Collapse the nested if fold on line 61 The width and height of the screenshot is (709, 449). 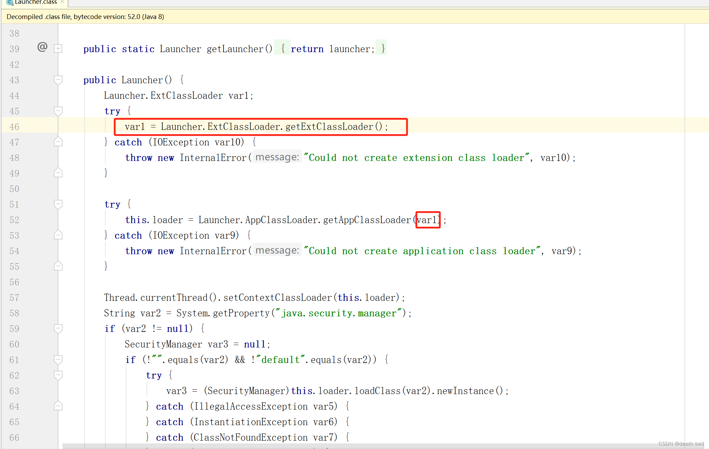(x=58, y=360)
